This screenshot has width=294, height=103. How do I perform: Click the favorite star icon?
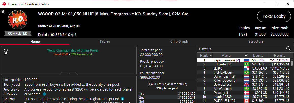[x=3, y=12]
